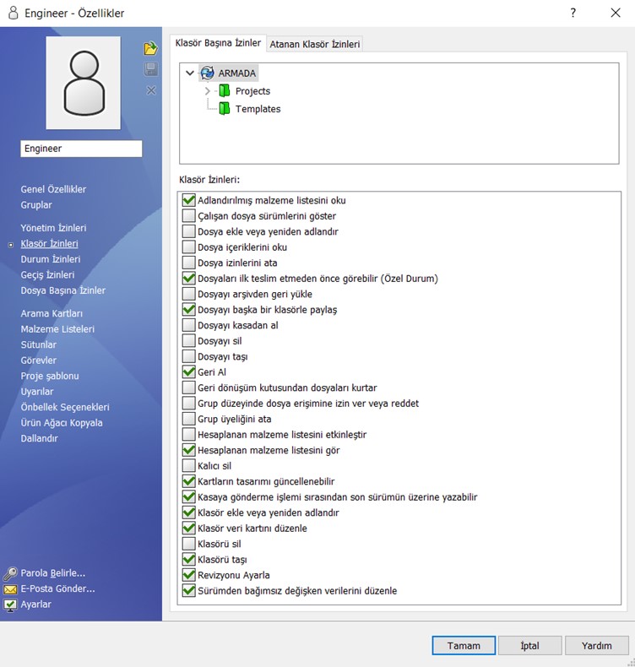Viewport: 635px width, 667px height.
Task: Click the save disk icon beside avatar
Action: coord(151,69)
